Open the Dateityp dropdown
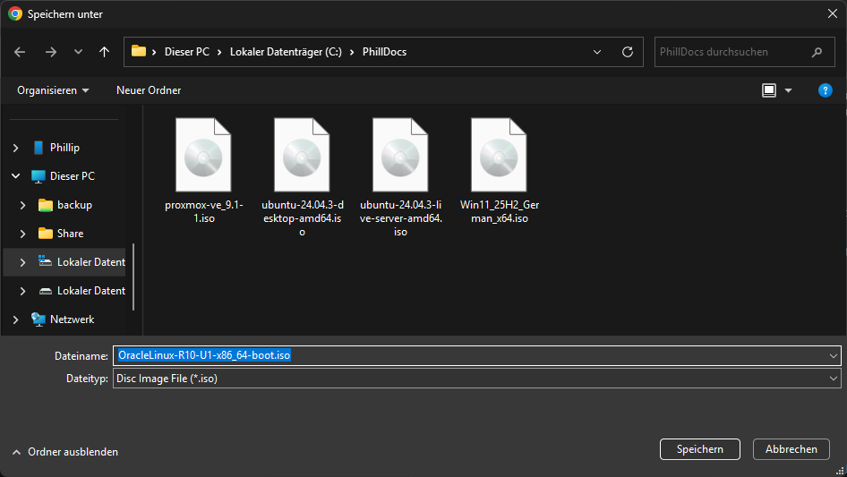 pos(833,379)
